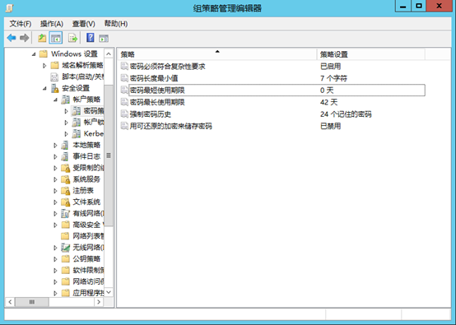Click the 7 个字符 setting value
456x325 pixels.
333,78
